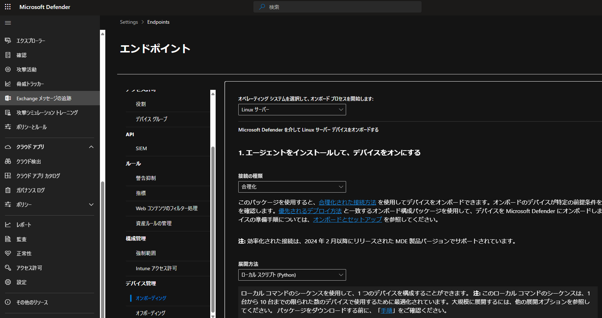
Task: Click the ポリシー sliders icon
Action: 8,204
